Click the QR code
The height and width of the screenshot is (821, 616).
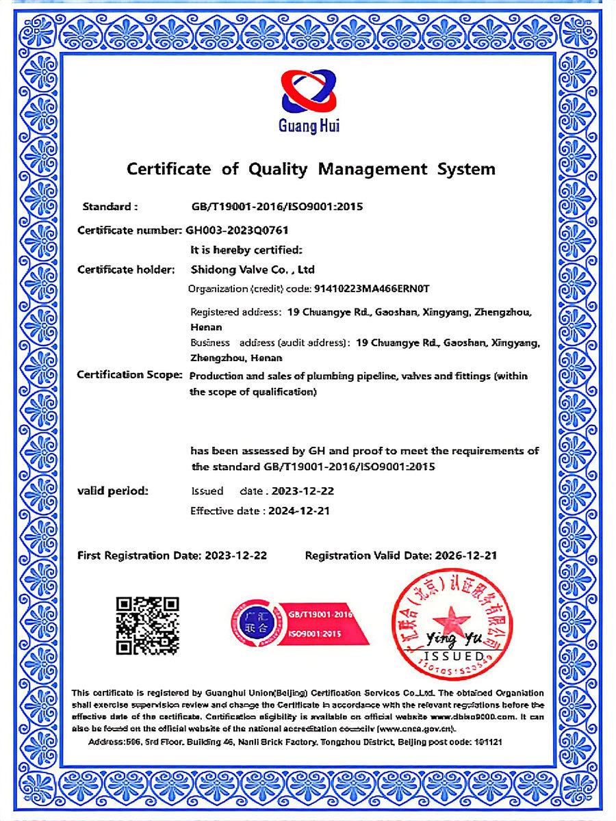(x=148, y=625)
